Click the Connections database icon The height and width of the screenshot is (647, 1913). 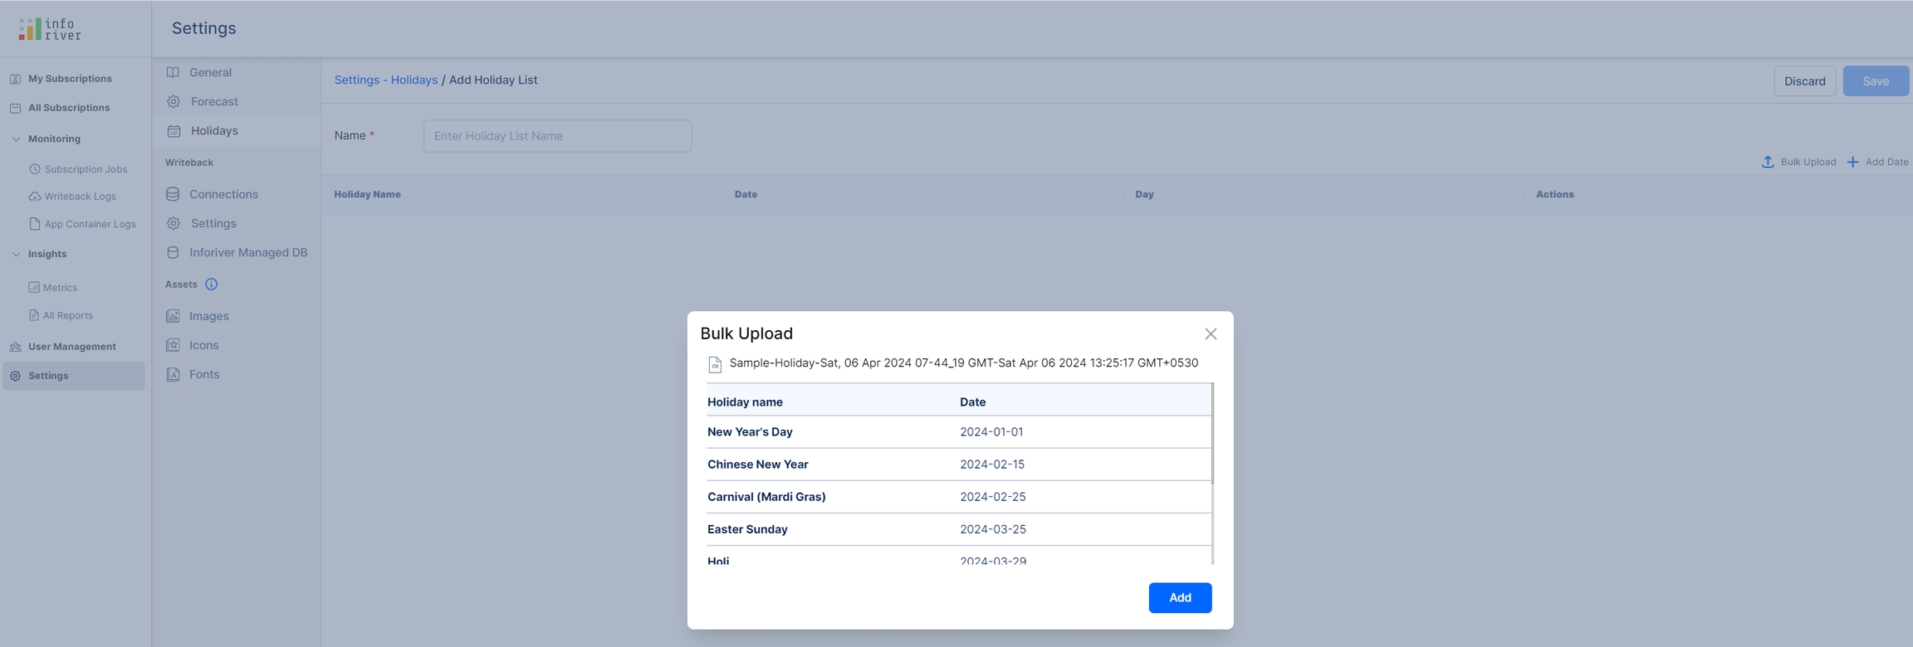click(173, 194)
